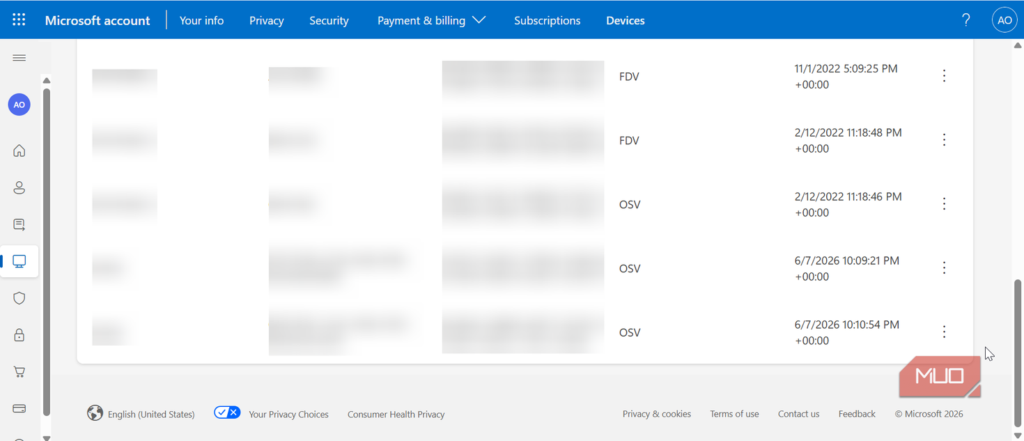Click the © Microsoft 2026 footer text

[x=929, y=414]
